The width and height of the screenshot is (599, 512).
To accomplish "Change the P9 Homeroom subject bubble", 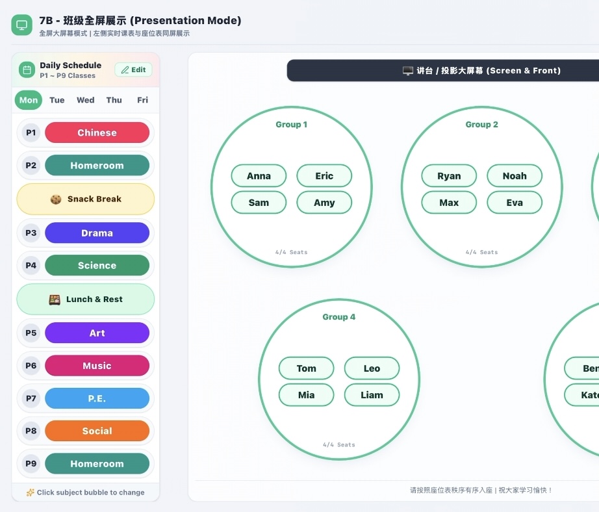I will (97, 464).
